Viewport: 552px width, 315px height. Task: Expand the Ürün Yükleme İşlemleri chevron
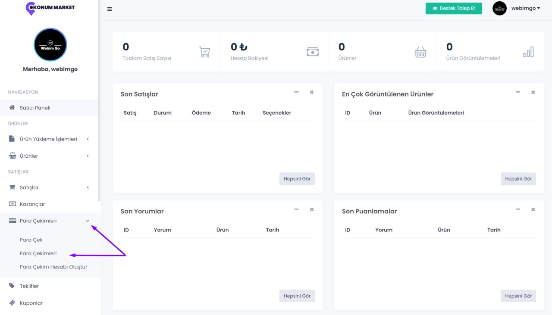pos(88,139)
